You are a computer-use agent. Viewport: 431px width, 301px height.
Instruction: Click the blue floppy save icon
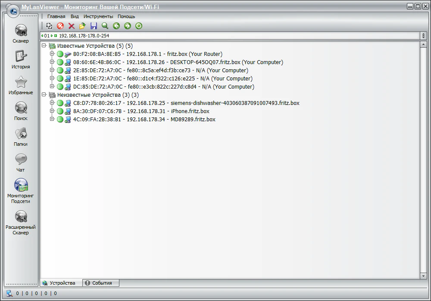[94, 26]
